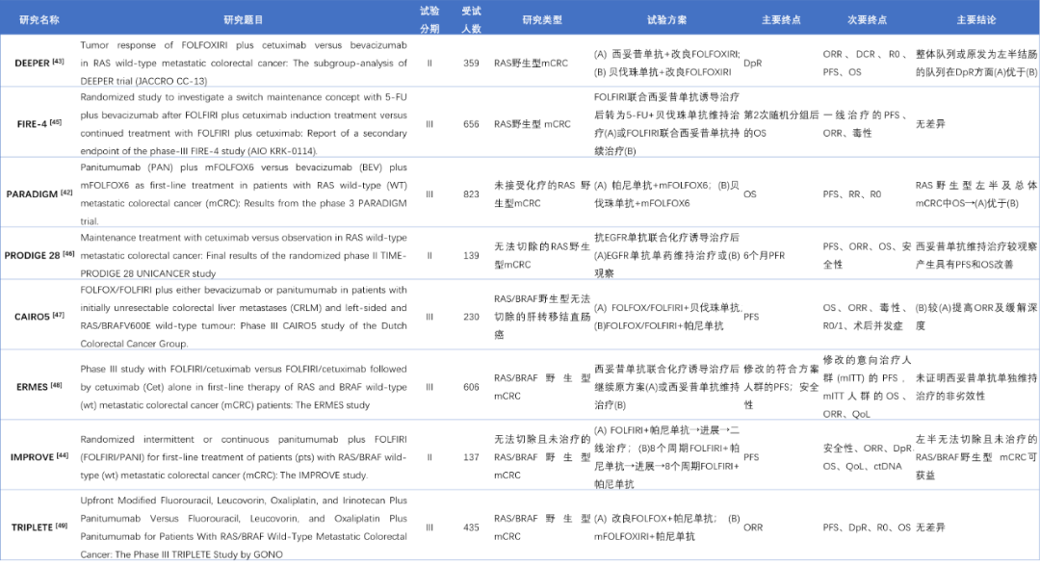Click the sixth blacked-out table row

point(520,384)
